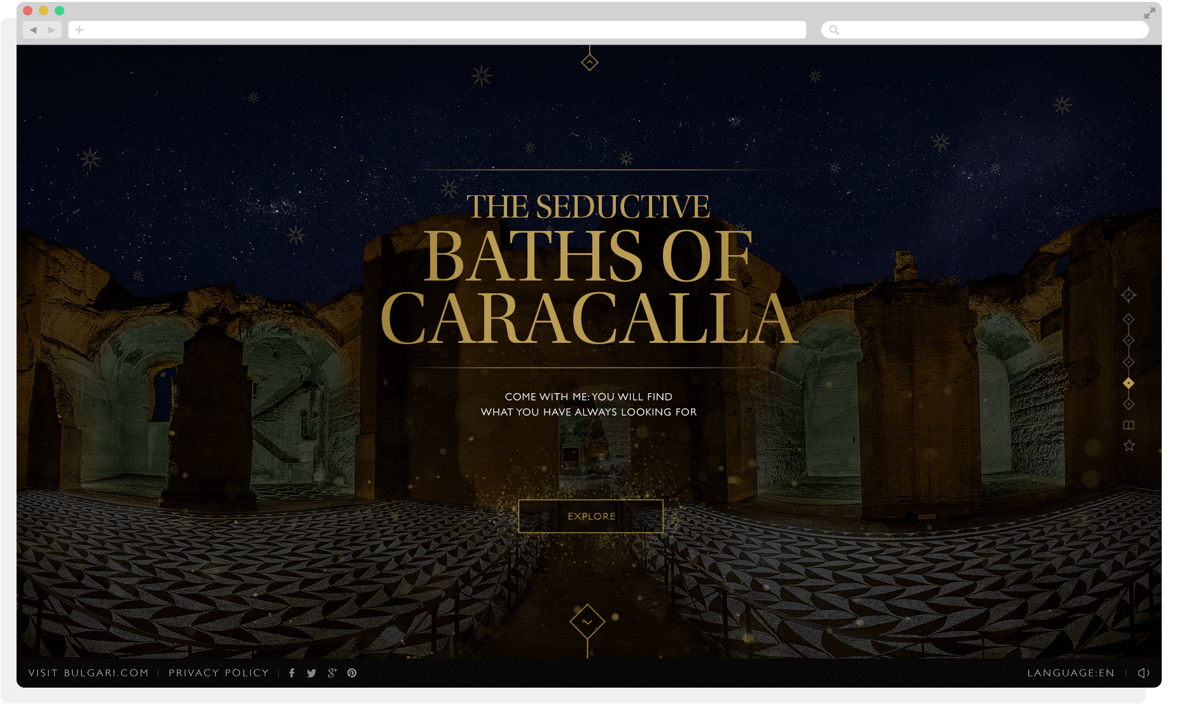
Task: Open the Google Plus share icon
Action: (331, 673)
